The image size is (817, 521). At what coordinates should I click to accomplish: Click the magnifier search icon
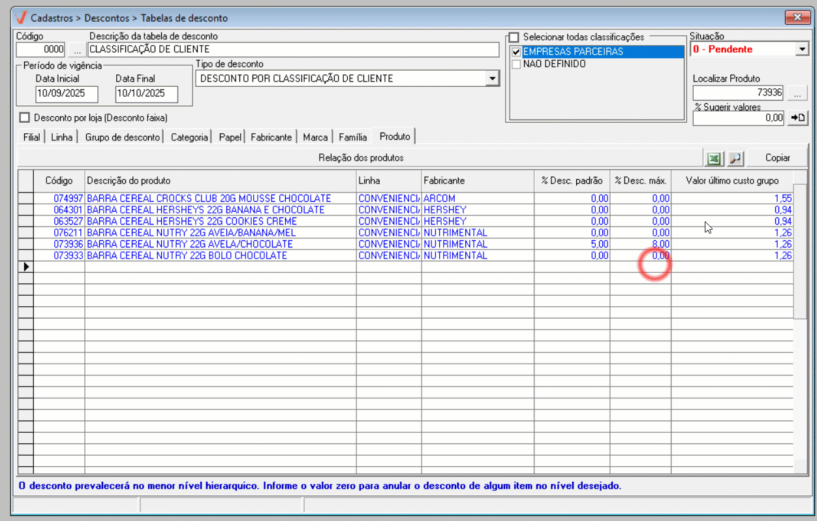(x=735, y=158)
